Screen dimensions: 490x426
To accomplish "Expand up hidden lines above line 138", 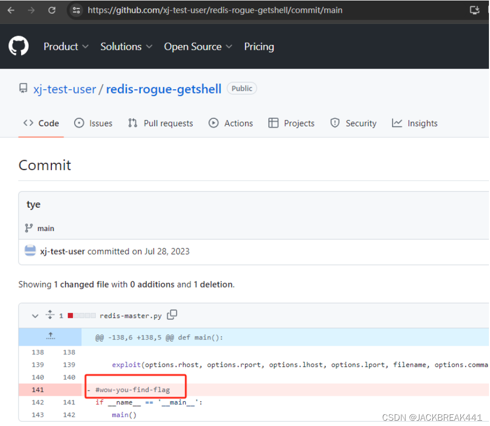I will click(x=50, y=337).
